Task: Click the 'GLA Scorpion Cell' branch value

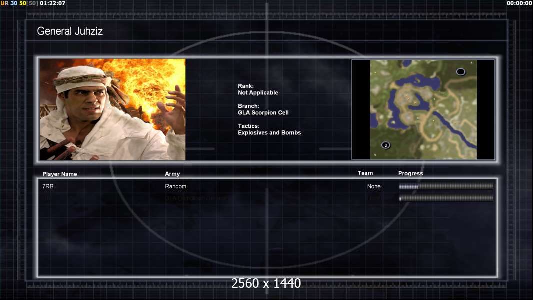Action: [263, 113]
